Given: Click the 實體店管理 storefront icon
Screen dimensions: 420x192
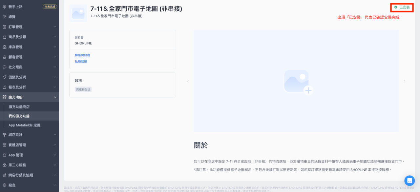Looking at the screenshot, I should [x=4, y=145].
